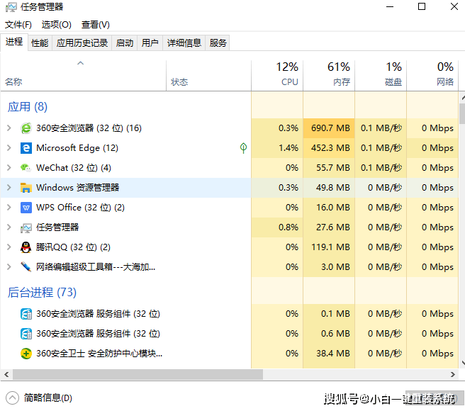The width and height of the screenshot is (465, 411).
Task: Click the green leaf status icon on Edge row
Action: coord(243,147)
